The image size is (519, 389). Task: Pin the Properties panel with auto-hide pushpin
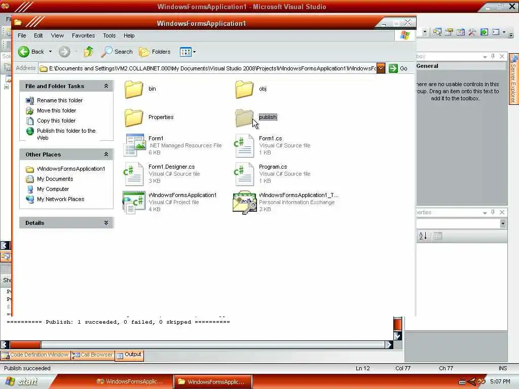tap(493, 212)
